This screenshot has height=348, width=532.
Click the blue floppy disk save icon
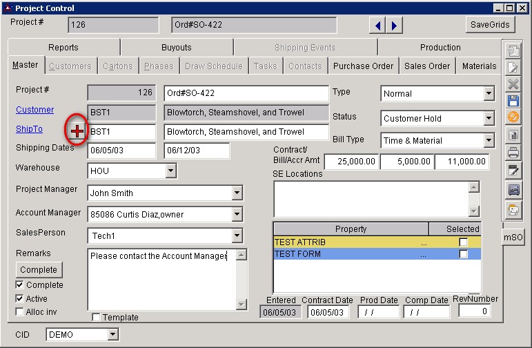tap(513, 101)
